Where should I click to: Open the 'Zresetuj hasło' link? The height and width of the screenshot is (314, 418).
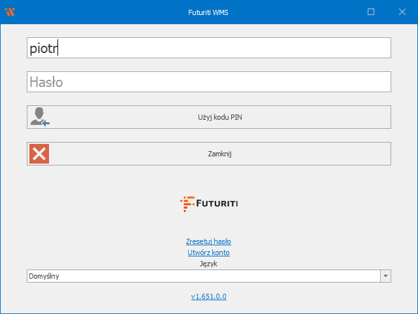tap(208, 241)
